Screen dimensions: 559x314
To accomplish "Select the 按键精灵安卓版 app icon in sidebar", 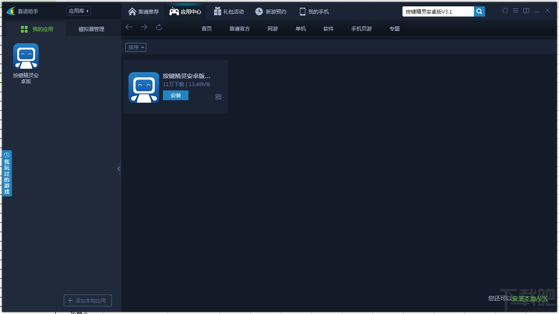I will 26,56.
